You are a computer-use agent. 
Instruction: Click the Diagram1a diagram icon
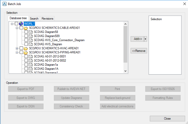(x=31, y=64)
